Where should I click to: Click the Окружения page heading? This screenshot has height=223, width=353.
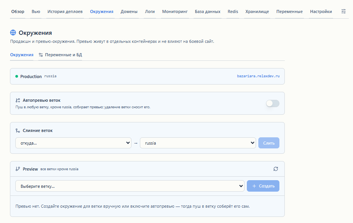(x=35, y=33)
